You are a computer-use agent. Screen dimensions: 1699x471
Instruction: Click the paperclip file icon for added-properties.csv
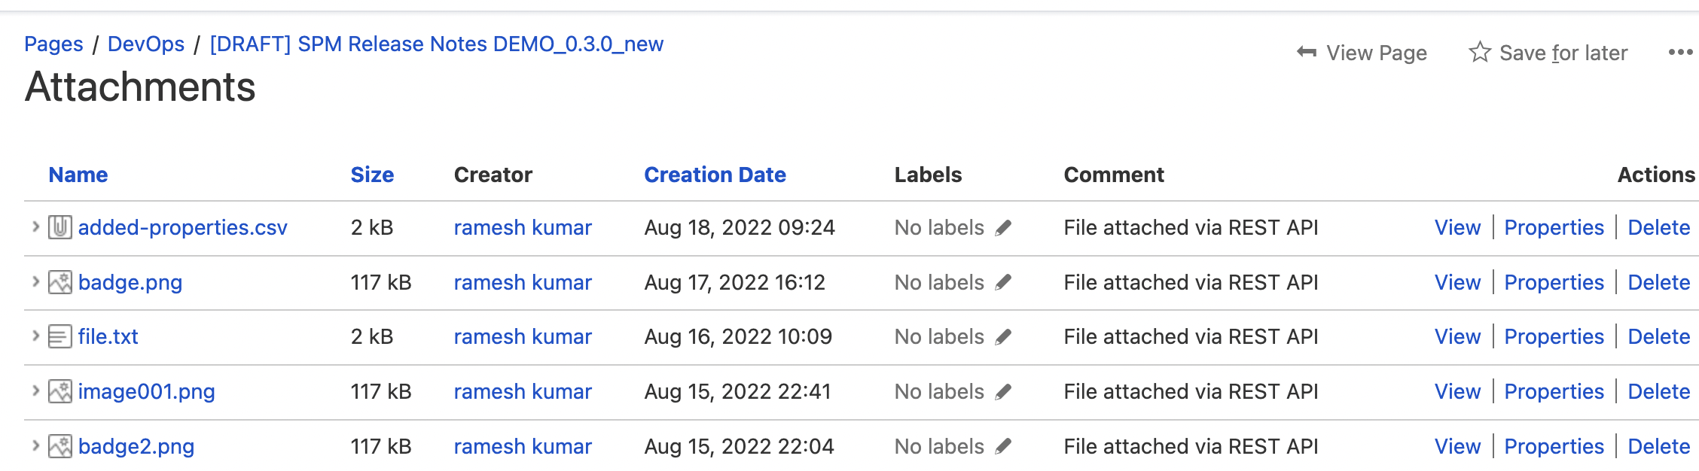[x=60, y=227]
